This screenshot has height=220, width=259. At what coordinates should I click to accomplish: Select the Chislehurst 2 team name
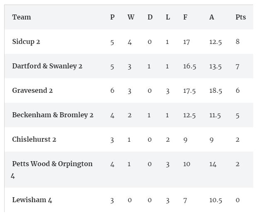tap(34, 139)
